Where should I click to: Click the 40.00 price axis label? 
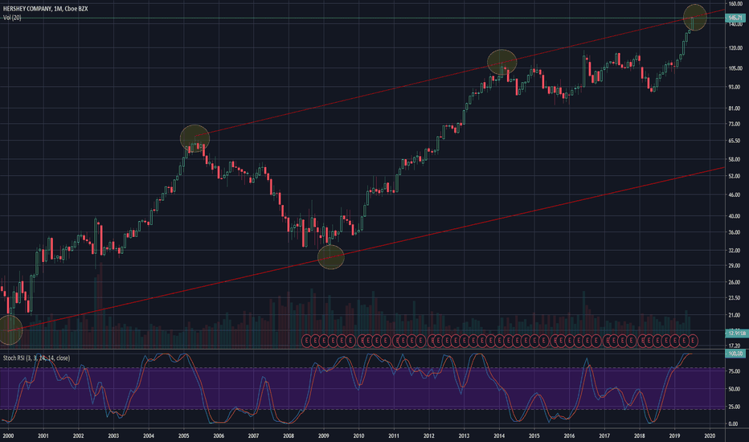click(x=735, y=216)
